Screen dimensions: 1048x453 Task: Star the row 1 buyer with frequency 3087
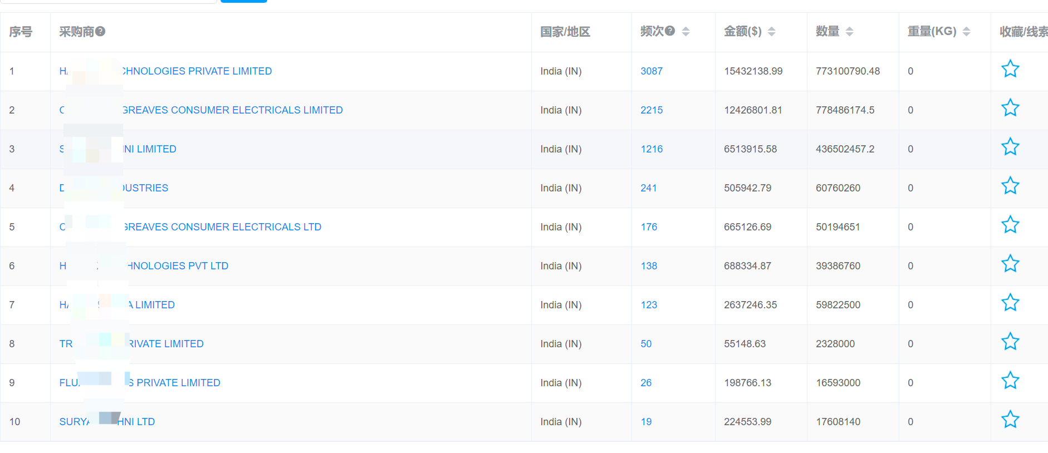(x=1010, y=69)
